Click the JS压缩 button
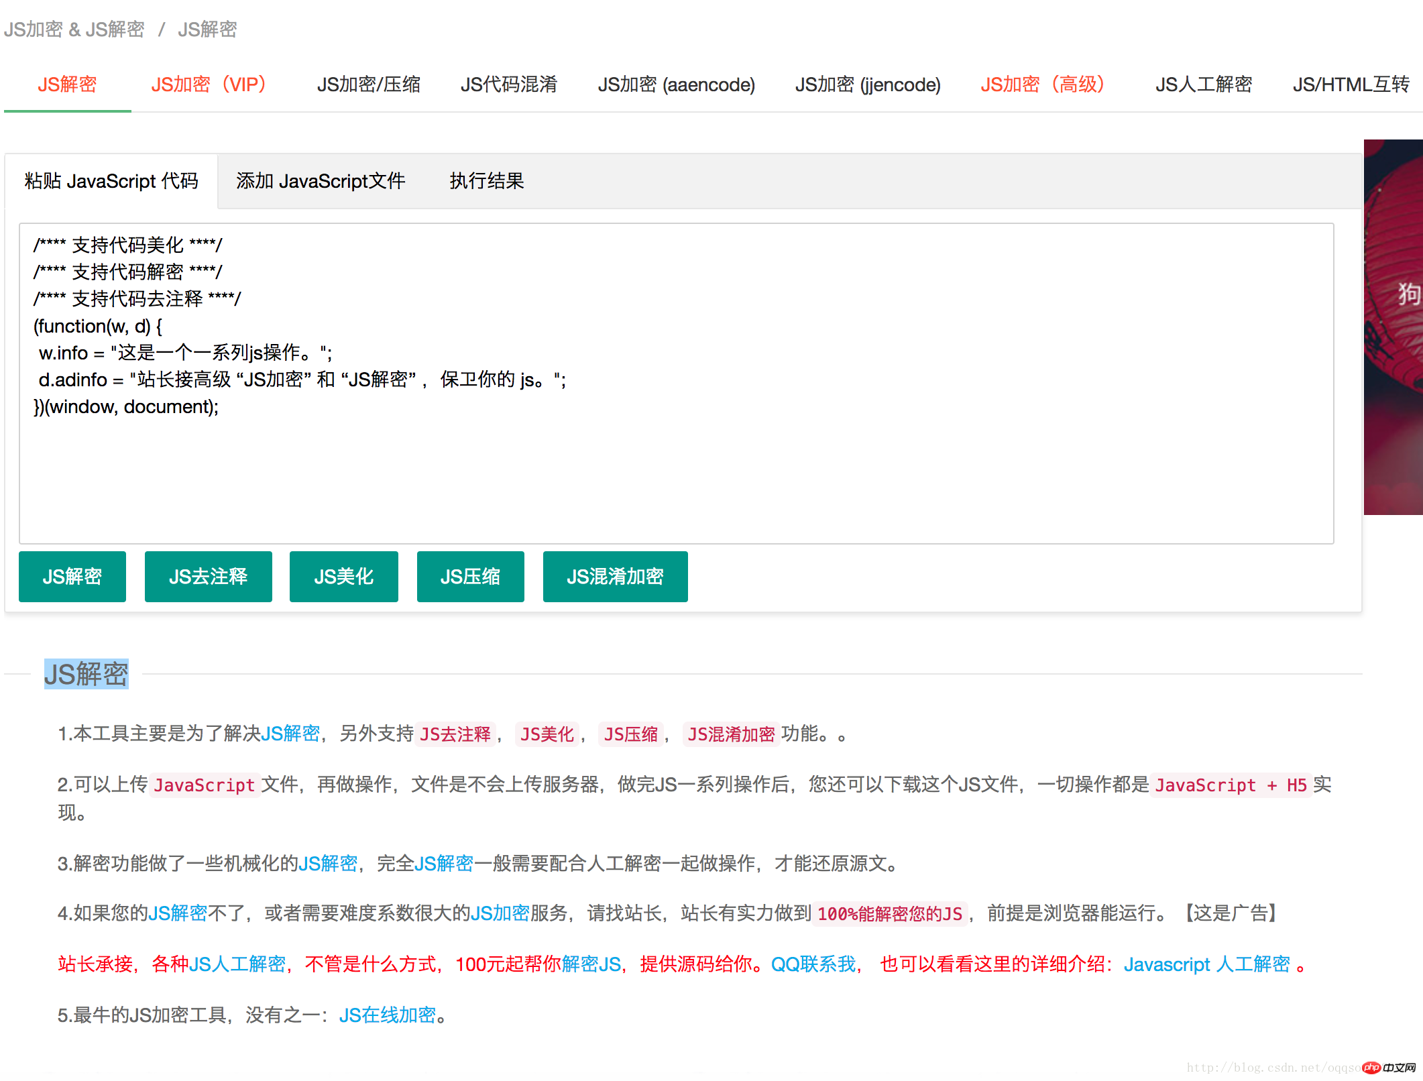The image size is (1423, 1081). 470,577
